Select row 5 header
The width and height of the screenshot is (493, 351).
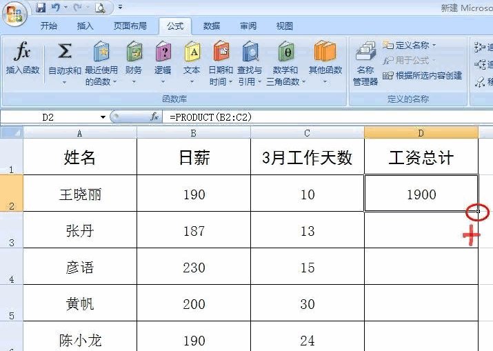click(12, 303)
